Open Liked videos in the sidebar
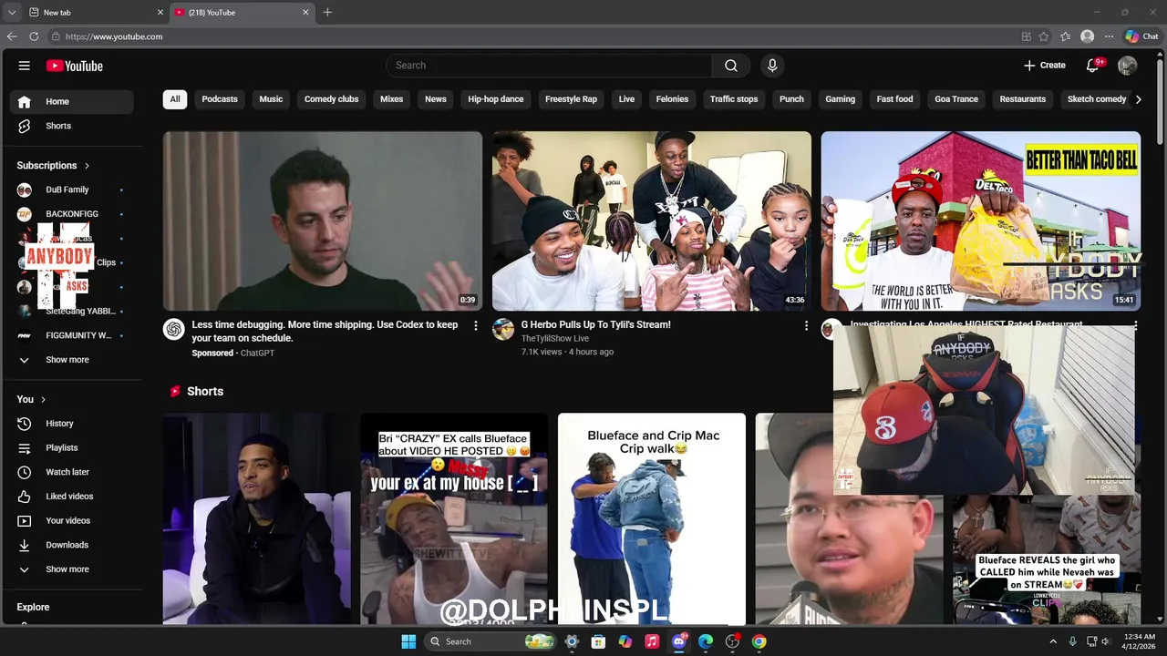The image size is (1167, 656). coord(72,497)
